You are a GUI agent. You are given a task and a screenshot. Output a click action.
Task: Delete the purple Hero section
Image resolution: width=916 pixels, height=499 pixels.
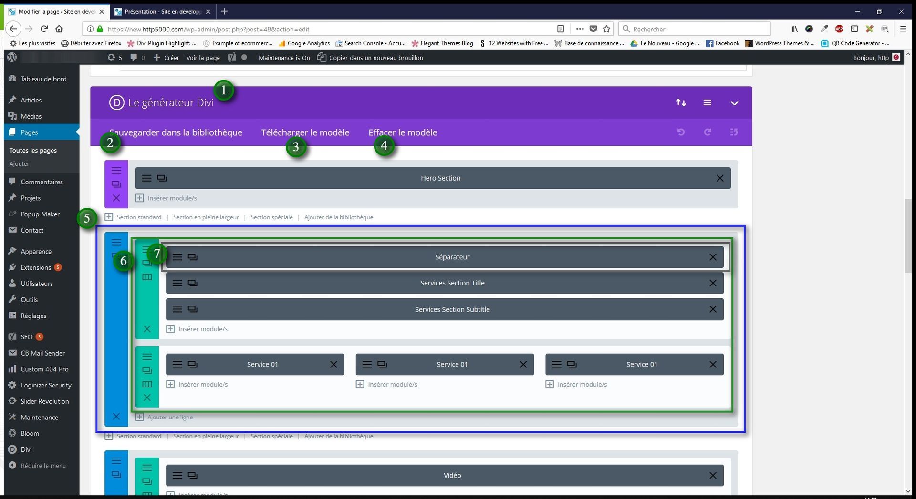[x=116, y=198]
